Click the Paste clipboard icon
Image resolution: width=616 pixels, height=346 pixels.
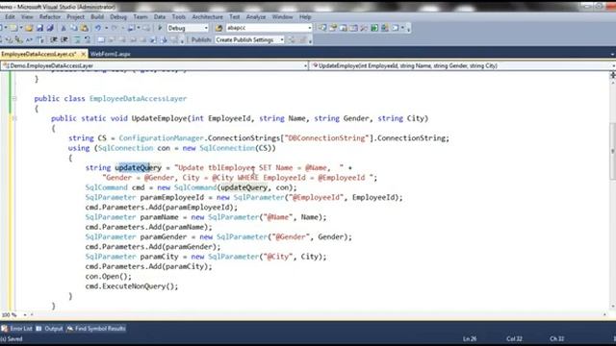coord(84,28)
